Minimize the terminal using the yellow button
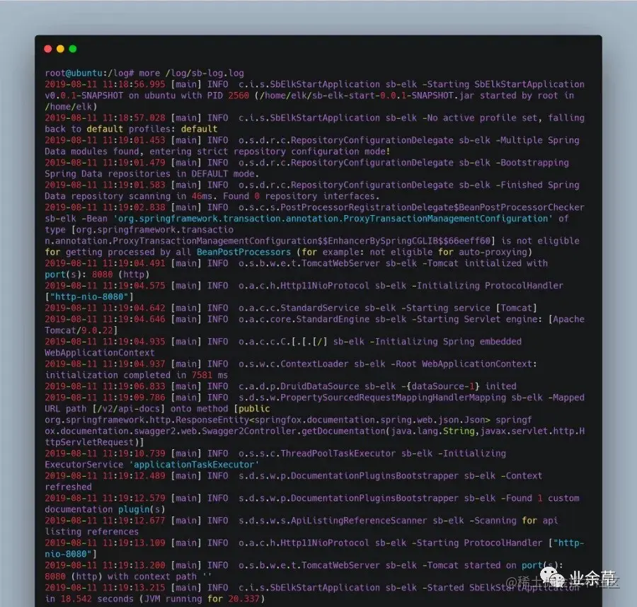The height and width of the screenshot is (607, 637). tap(61, 49)
